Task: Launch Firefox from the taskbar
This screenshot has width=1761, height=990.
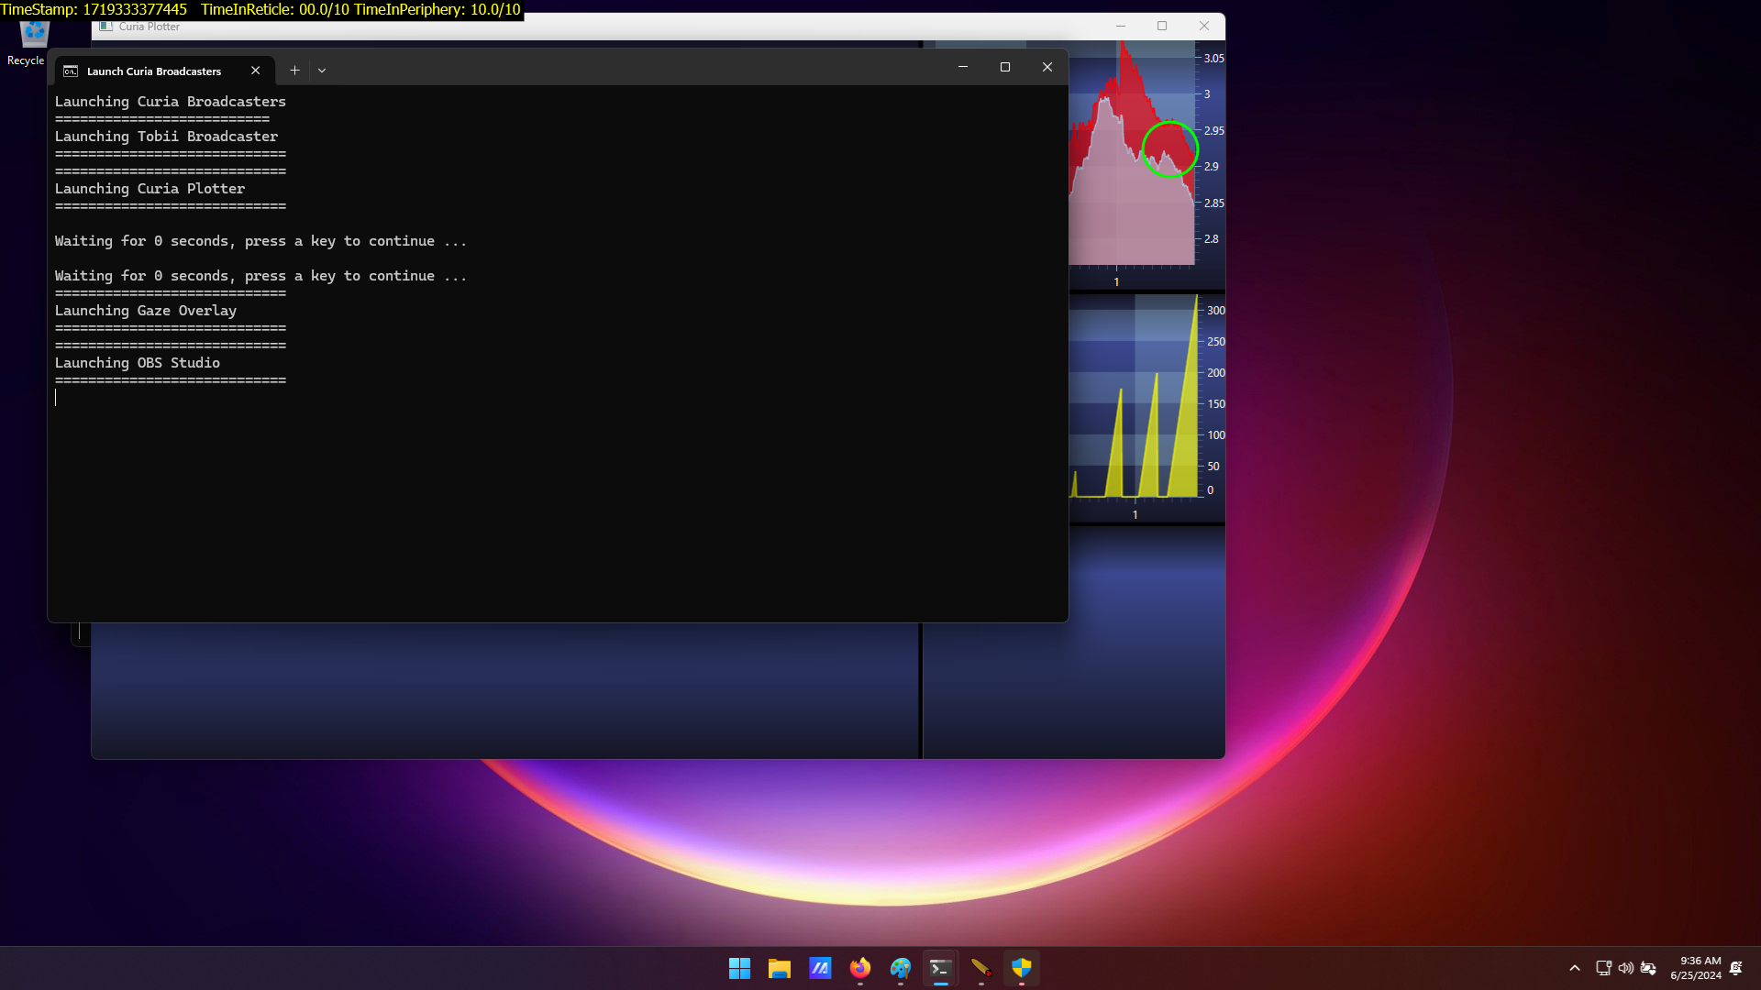Action: click(860, 968)
